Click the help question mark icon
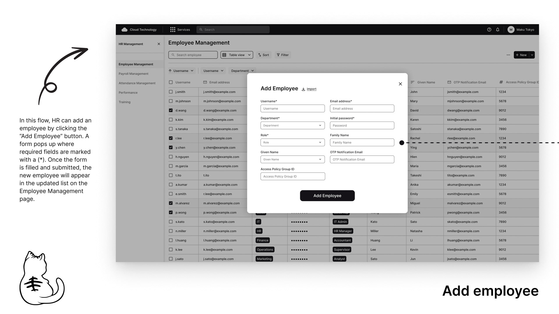The image size is (559, 314). click(489, 30)
